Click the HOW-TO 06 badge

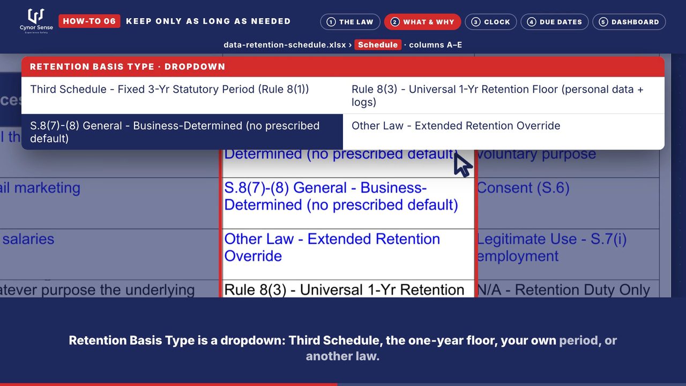[89, 21]
